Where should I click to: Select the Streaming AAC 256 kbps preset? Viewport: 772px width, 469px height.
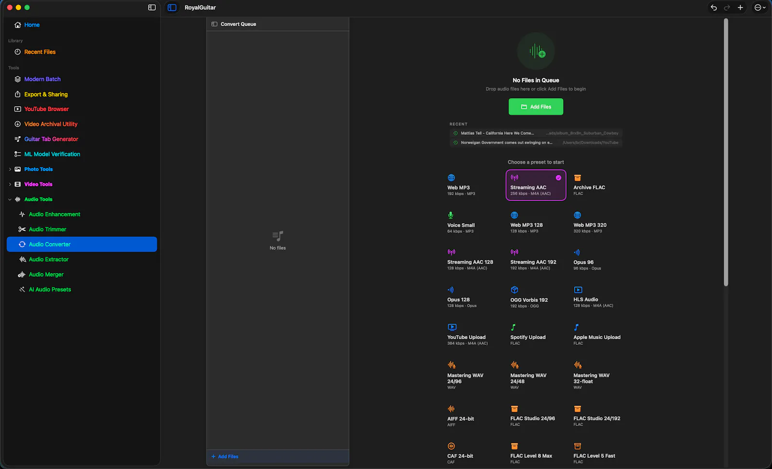pos(536,185)
